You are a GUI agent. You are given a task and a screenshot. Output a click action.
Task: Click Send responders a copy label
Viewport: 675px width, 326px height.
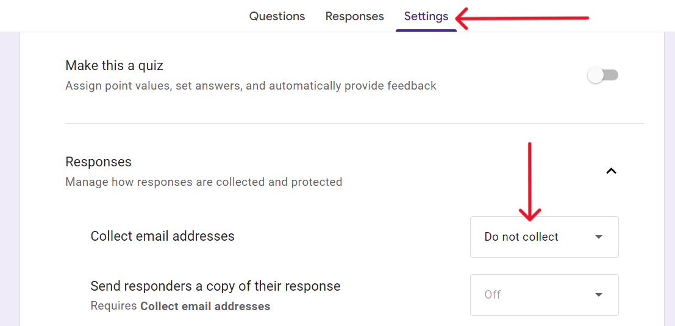point(215,286)
